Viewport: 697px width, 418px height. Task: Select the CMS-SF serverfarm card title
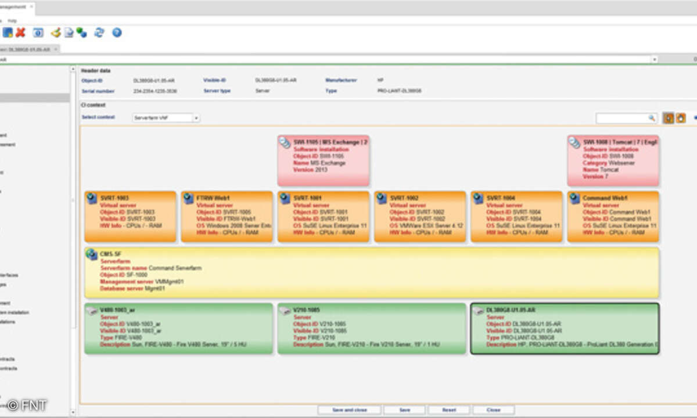click(x=110, y=254)
